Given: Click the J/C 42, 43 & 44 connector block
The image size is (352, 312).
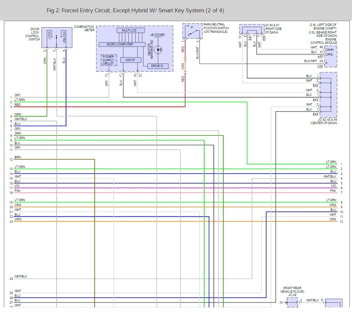Looking at the screenshot, I should 330,95.
